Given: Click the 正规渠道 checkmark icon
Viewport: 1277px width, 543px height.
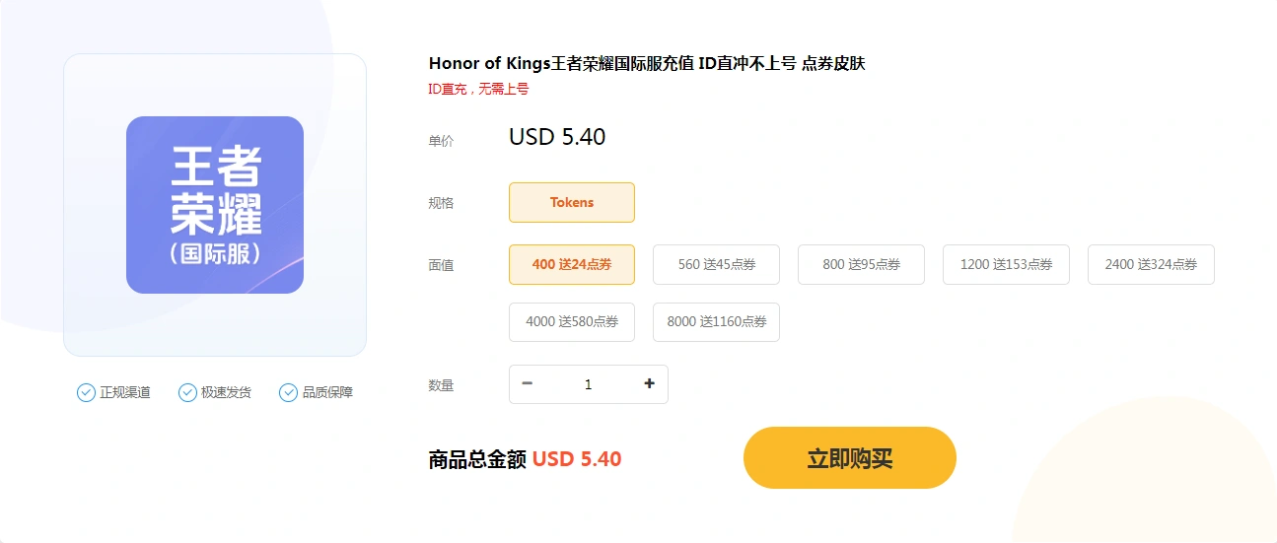Looking at the screenshot, I should pos(86,392).
